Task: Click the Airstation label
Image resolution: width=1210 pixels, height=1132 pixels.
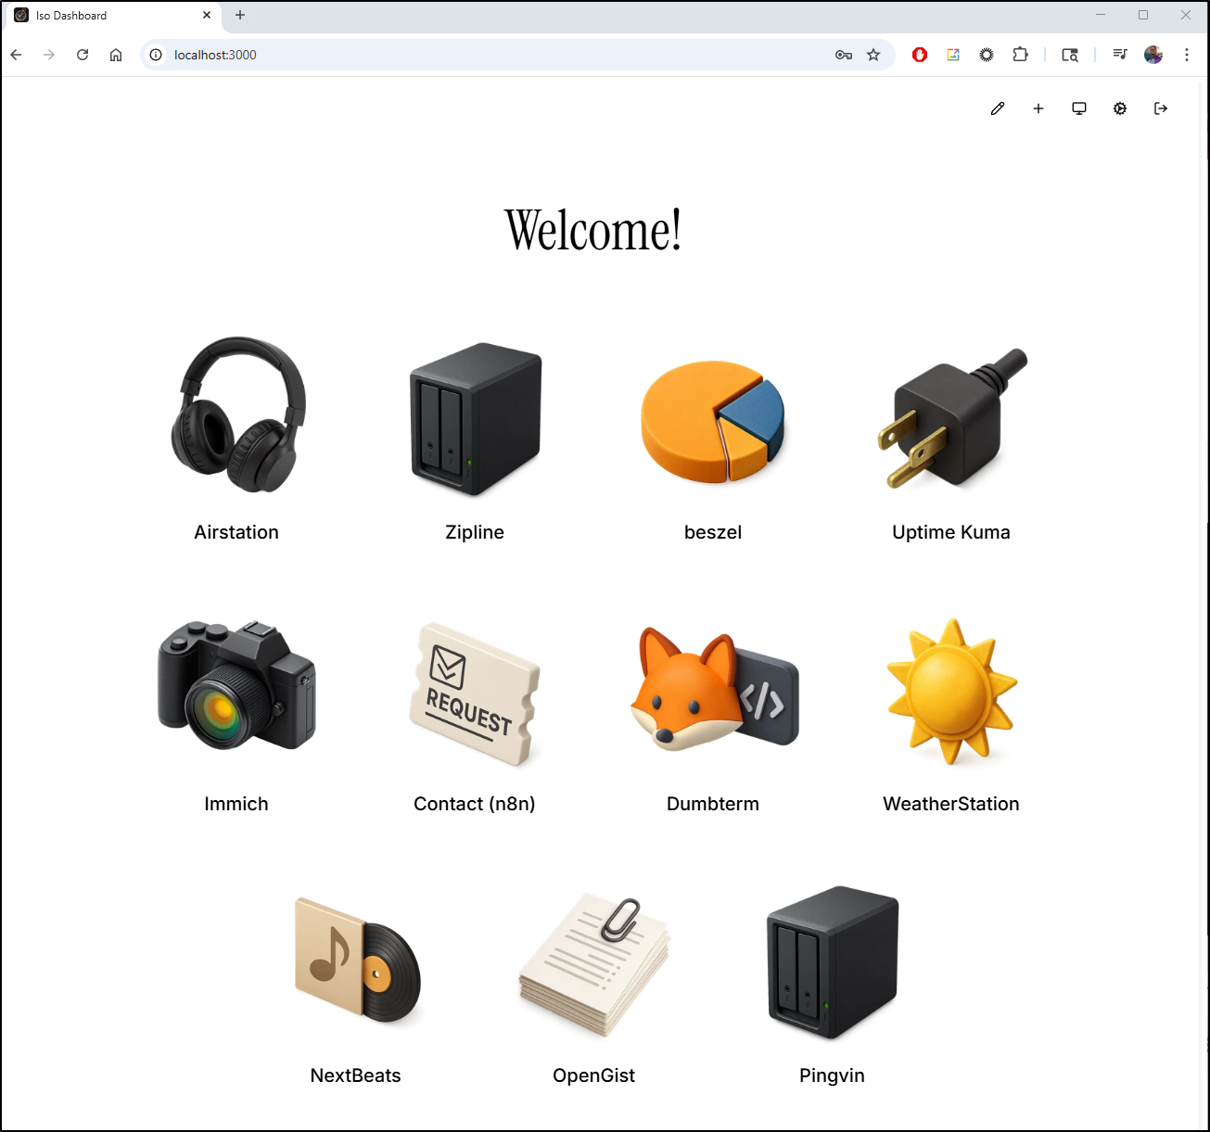Action: [x=236, y=532]
